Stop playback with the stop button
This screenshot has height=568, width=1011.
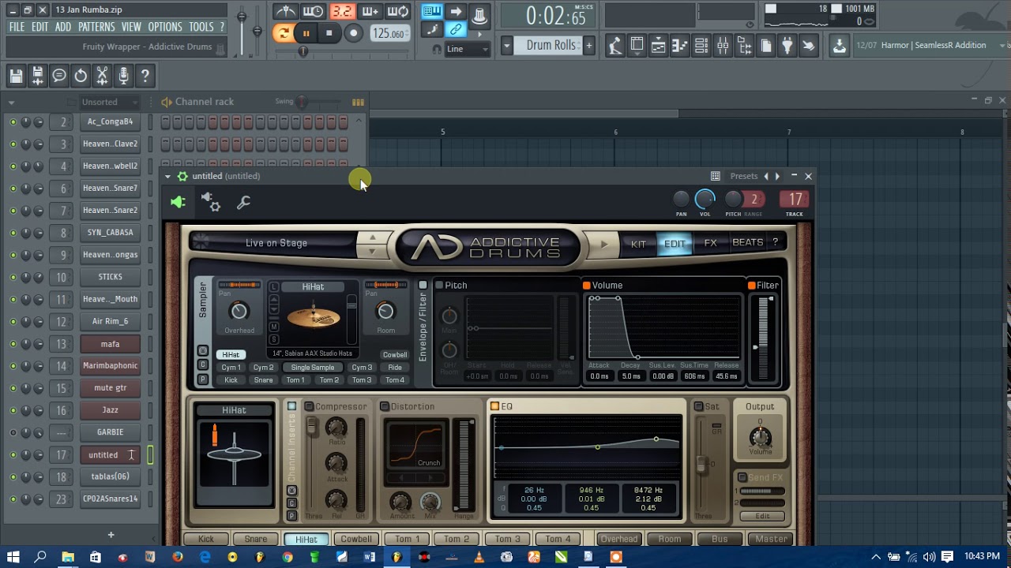coord(329,33)
